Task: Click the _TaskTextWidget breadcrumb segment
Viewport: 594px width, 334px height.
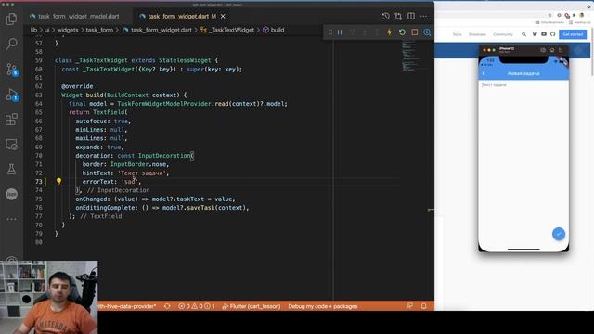Action: click(227, 30)
